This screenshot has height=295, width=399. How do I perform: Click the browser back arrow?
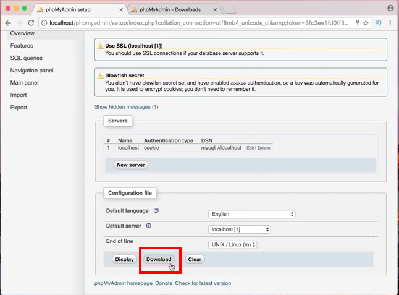pyautogui.click(x=7, y=22)
